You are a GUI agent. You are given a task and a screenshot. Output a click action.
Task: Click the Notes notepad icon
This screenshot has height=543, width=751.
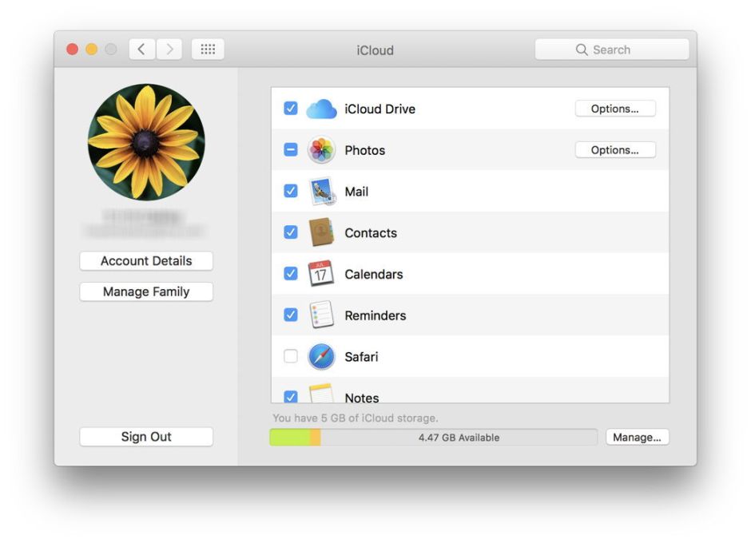(x=320, y=394)
